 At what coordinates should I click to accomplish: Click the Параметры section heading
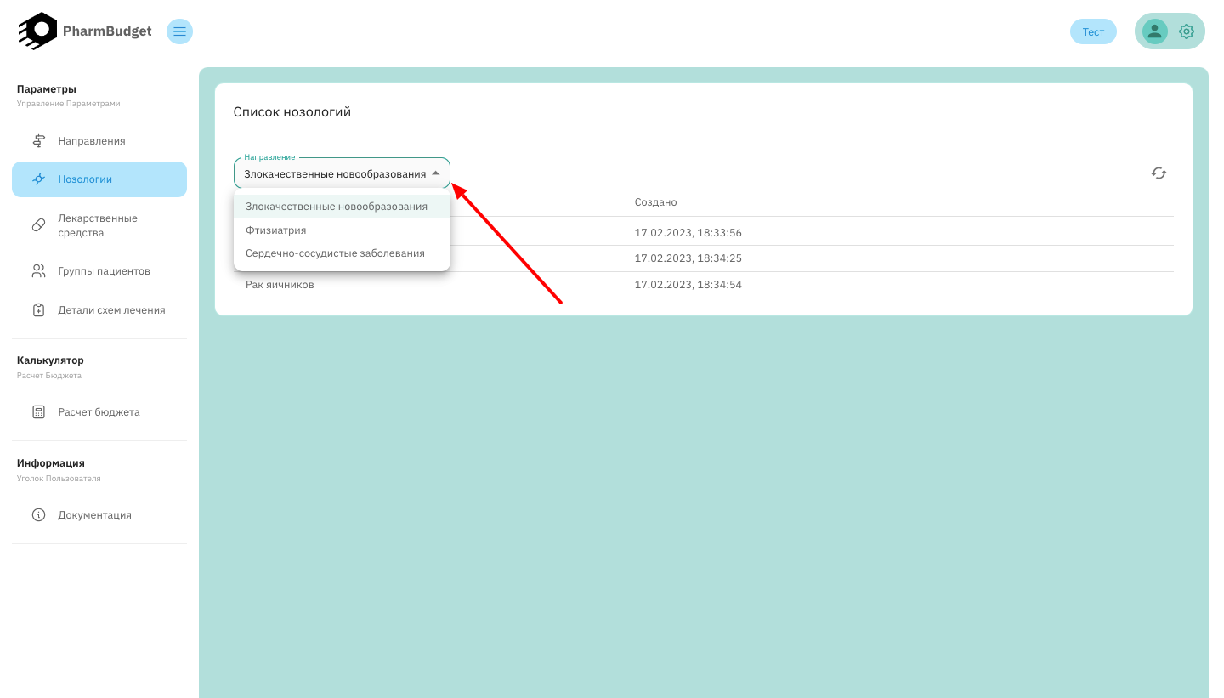47,88
